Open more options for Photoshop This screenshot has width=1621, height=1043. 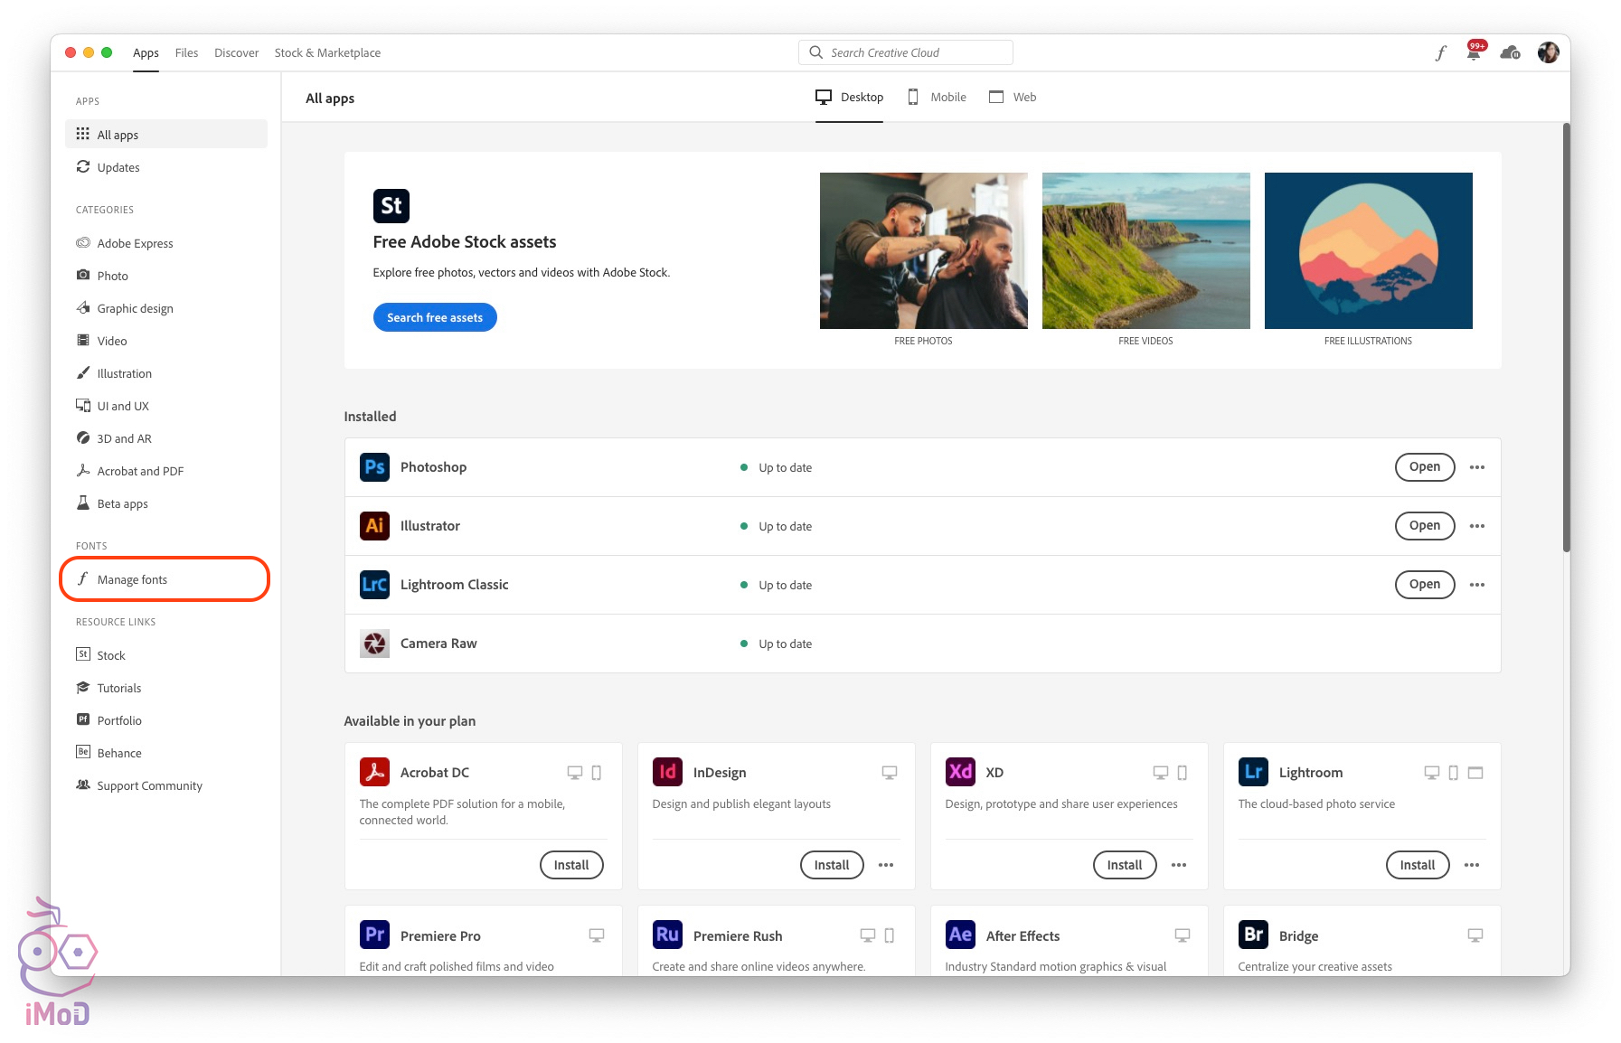click(x=1477, y=467)
